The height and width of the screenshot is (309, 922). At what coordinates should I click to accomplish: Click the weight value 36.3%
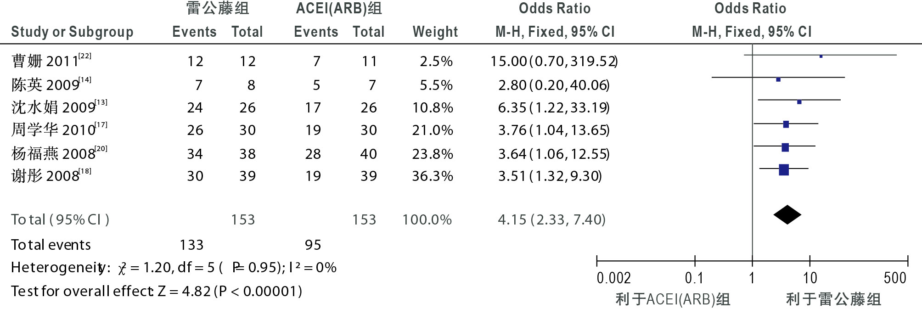click(432, 176)
